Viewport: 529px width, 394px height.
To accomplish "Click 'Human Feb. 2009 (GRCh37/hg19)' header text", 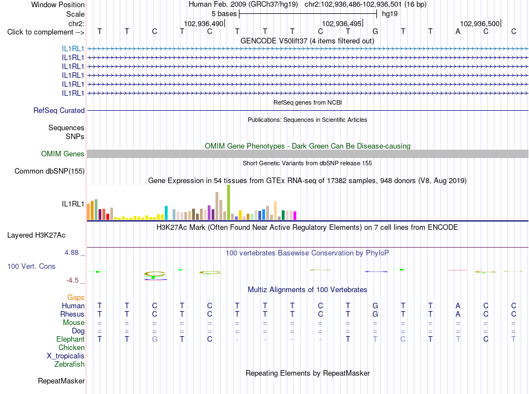I will click(243, 4).
